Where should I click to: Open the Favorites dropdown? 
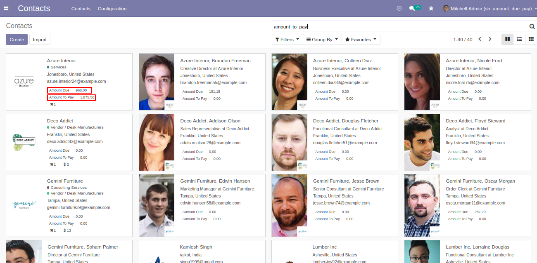coord(361,40)
